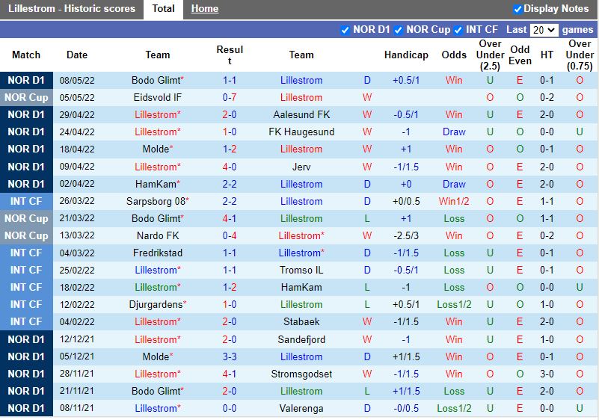Toggle the INT CF filter checkbox
Image resolution: width=599 pixels, height=420 pixels.
tap(458, 30)
